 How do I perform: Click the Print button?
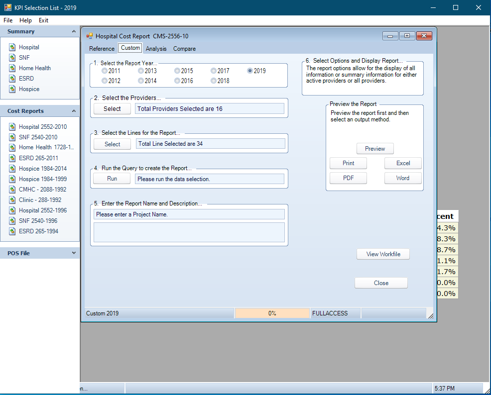point(348,163)
